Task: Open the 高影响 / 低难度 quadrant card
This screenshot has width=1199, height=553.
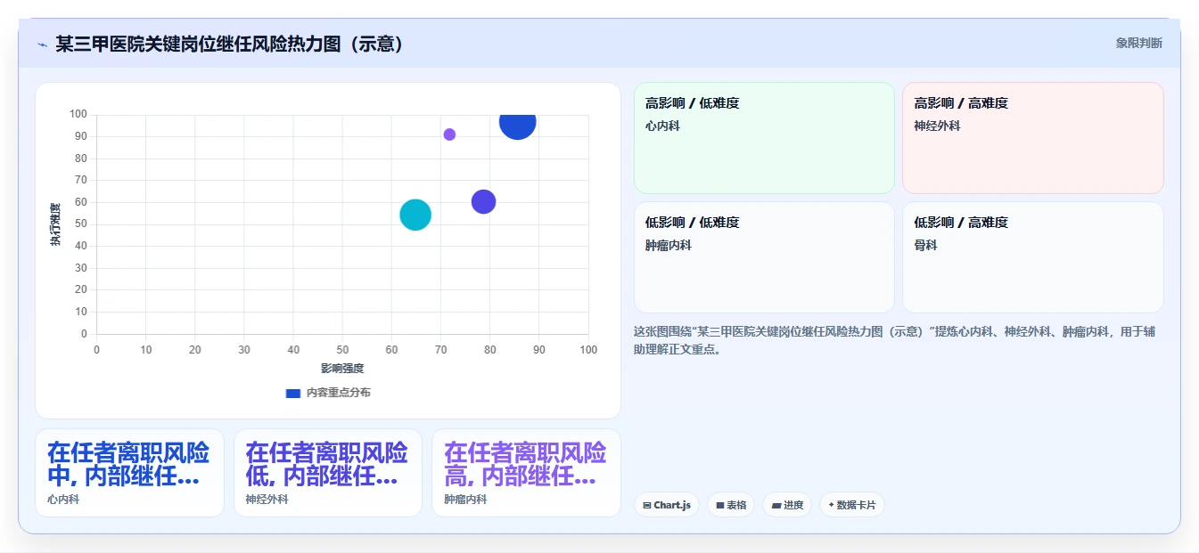Action: point(764,138)
